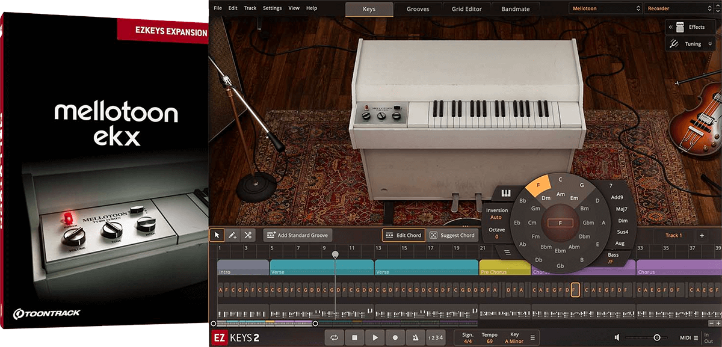The width and height of the screenshot is (722, 347).
Task: Toggle loop playback
Action: coord(334,337)
